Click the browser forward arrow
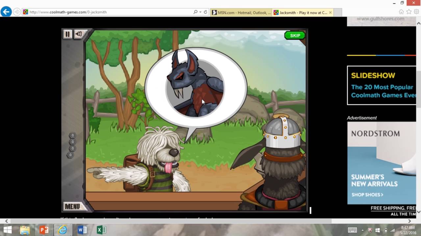The image size is (421, 236). [17, 12]
